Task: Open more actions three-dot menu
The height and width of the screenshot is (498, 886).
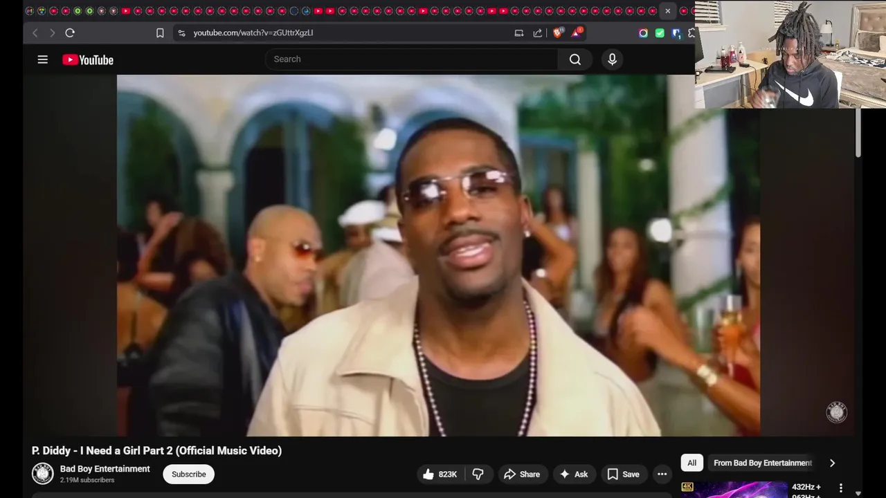Action: 662,474
